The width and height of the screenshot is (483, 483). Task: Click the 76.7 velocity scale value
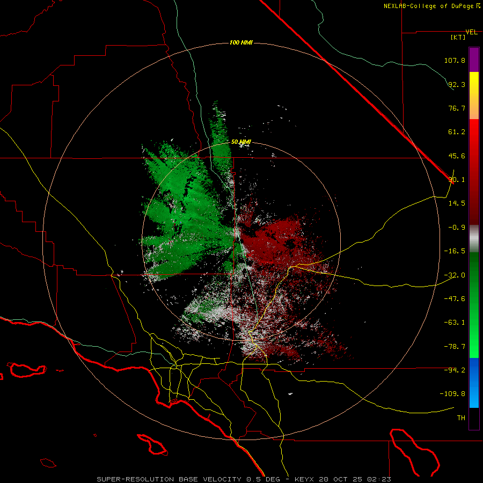point(457,108)
